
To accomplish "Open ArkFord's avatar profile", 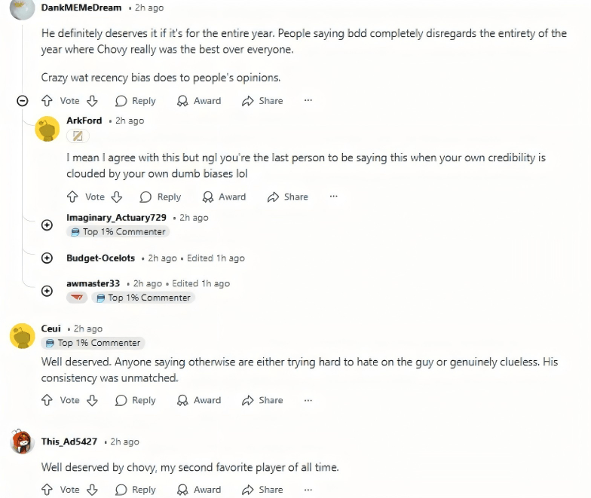I will (x=47, y=129).
